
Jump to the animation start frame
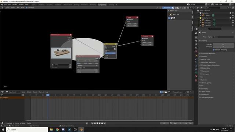pos(92,123)
